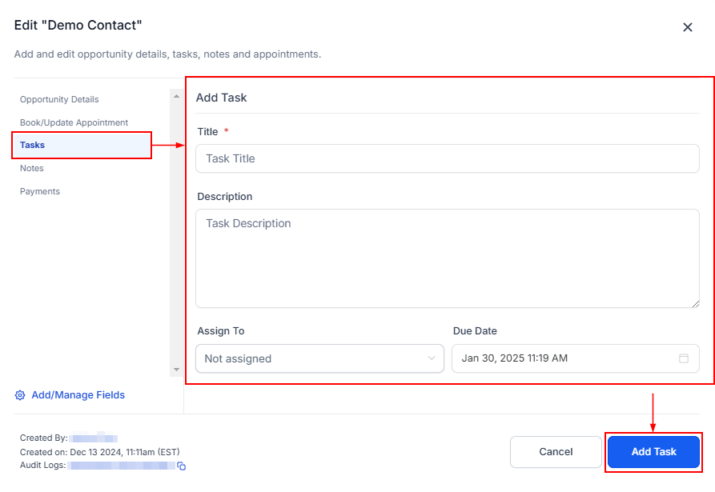Expand the Assign To chevron arrow
This screenshot has height=492, width=715.
point(432,358)
